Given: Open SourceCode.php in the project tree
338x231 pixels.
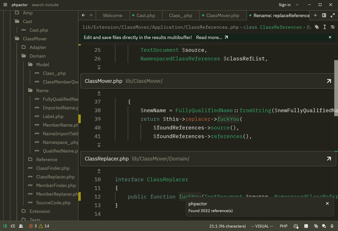Looking at the screenshot, I should [x=53, y=202].
